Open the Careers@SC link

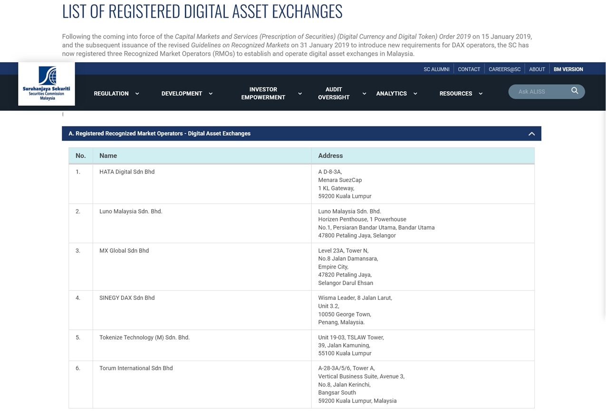click(x=504, y=69)
